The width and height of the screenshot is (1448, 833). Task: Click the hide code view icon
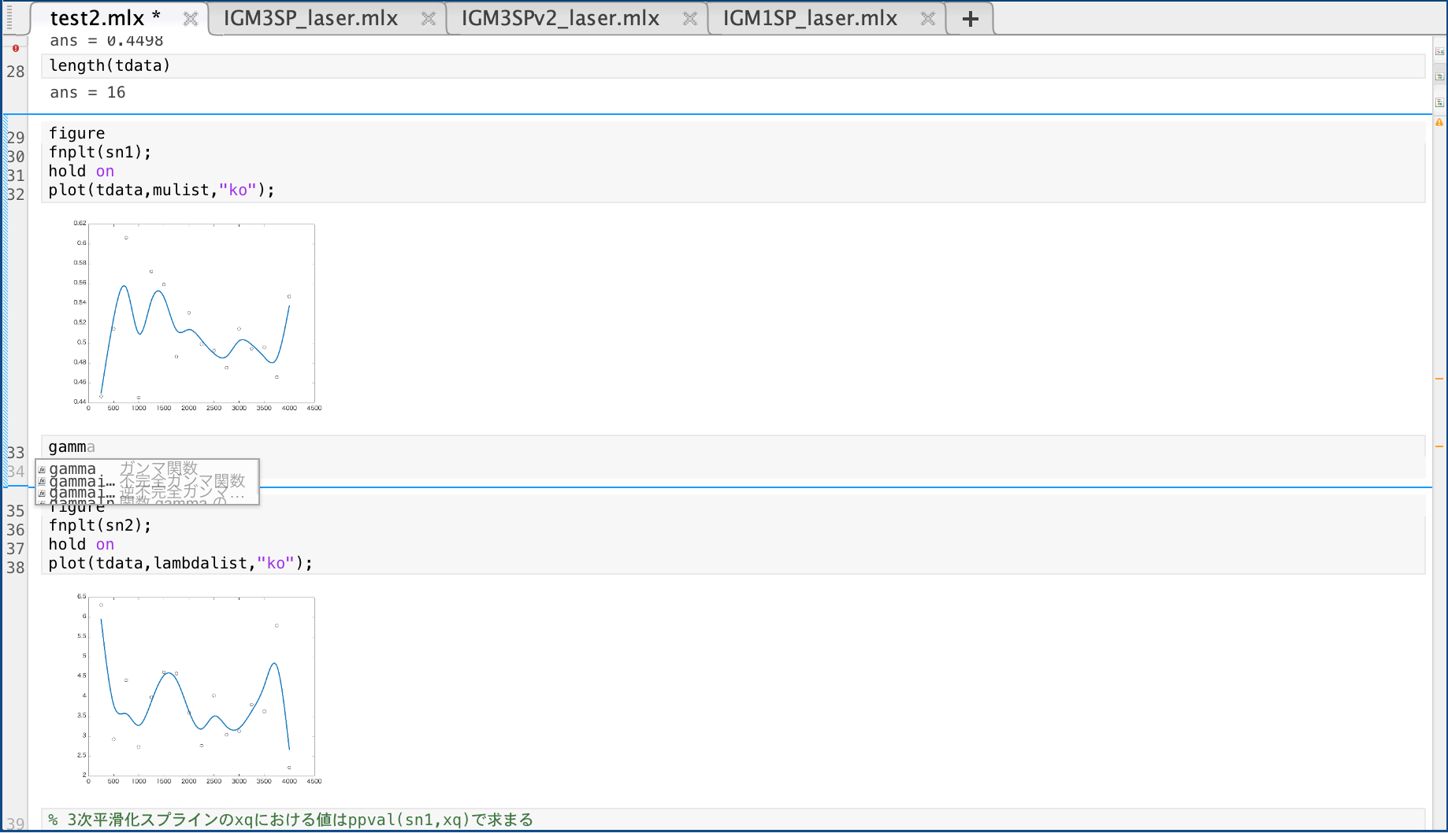tap(1439, 102)
